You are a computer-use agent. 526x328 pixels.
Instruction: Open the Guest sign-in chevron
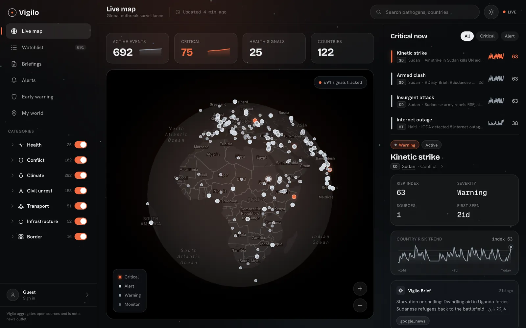[x=87, y=295]
